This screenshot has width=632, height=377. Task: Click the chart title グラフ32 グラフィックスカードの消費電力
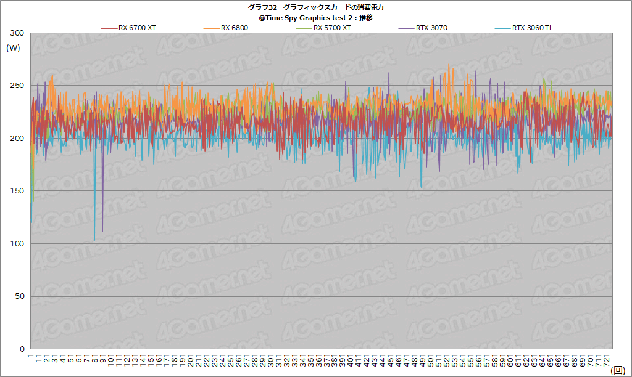click(315, 7)
